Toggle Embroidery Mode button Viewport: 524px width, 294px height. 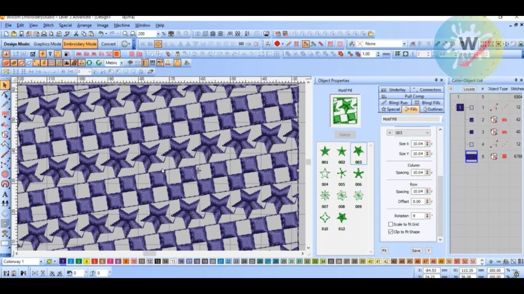coord(80,44)
